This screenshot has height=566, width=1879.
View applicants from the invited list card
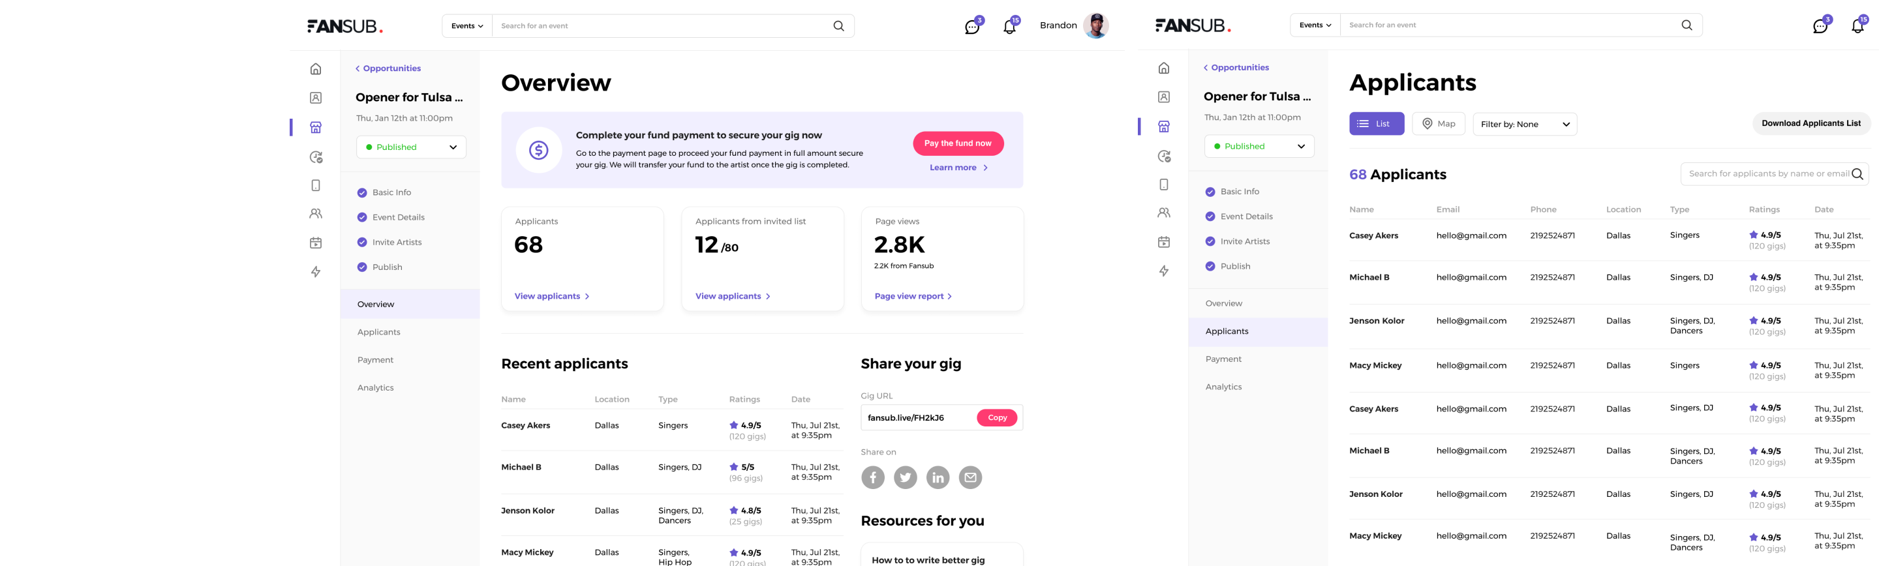pyautogui.click(x=732, y=296)
